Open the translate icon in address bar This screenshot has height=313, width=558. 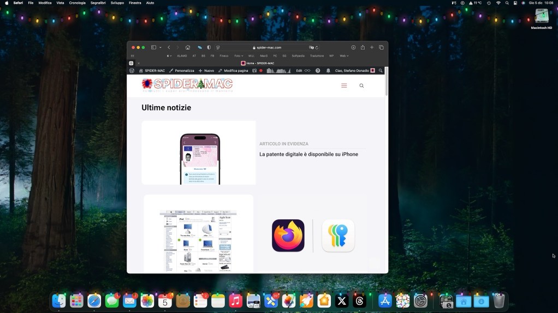[x=311, y=47]
